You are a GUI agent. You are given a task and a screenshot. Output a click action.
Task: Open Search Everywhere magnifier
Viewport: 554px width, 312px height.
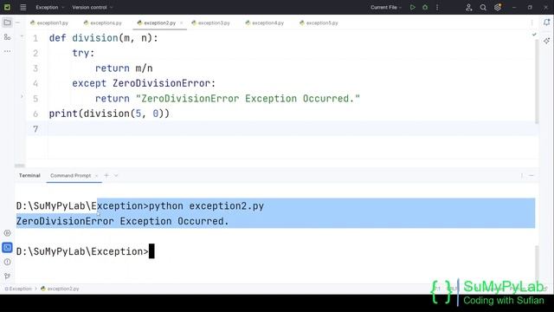click(x=483, y=7)
